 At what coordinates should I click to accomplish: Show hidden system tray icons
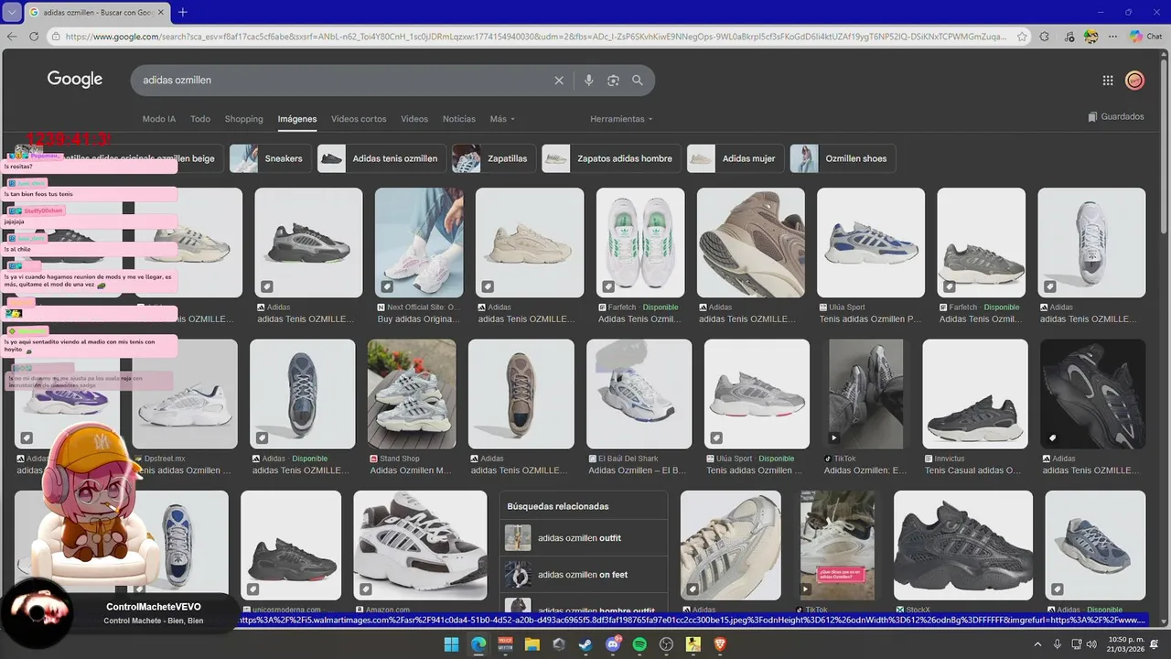click(x=1039, y=644)
